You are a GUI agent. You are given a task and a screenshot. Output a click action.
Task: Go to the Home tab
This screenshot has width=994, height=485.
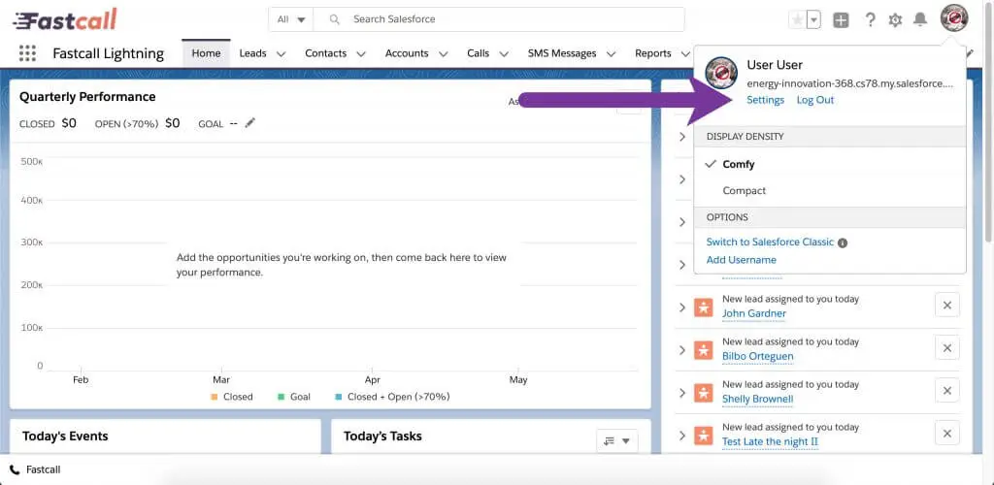pyautogui.click(x=206, y=53)
